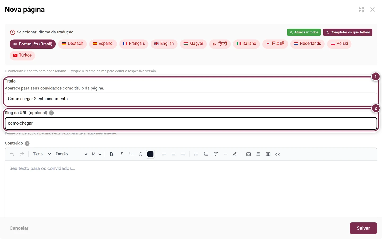Open the Padrão font dropdown
The height and width of the screenshot is (239, 382).
pyautogui.click(x=71, y=154)
